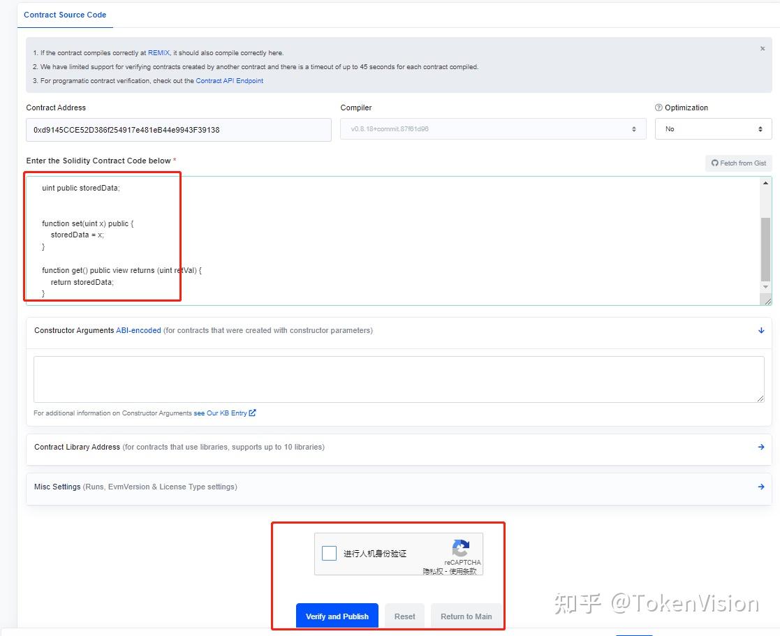Click the Constructor Arguments resize handle
The height and width of the screenshot is (636, 780).
click(x=760, y=399)
